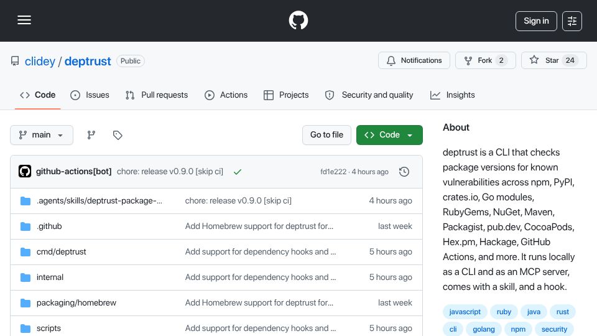The width and height of the screenshot is (597, 336).
Task: Click the About heading
Action: pyautogui.click(x=456, y=128)
